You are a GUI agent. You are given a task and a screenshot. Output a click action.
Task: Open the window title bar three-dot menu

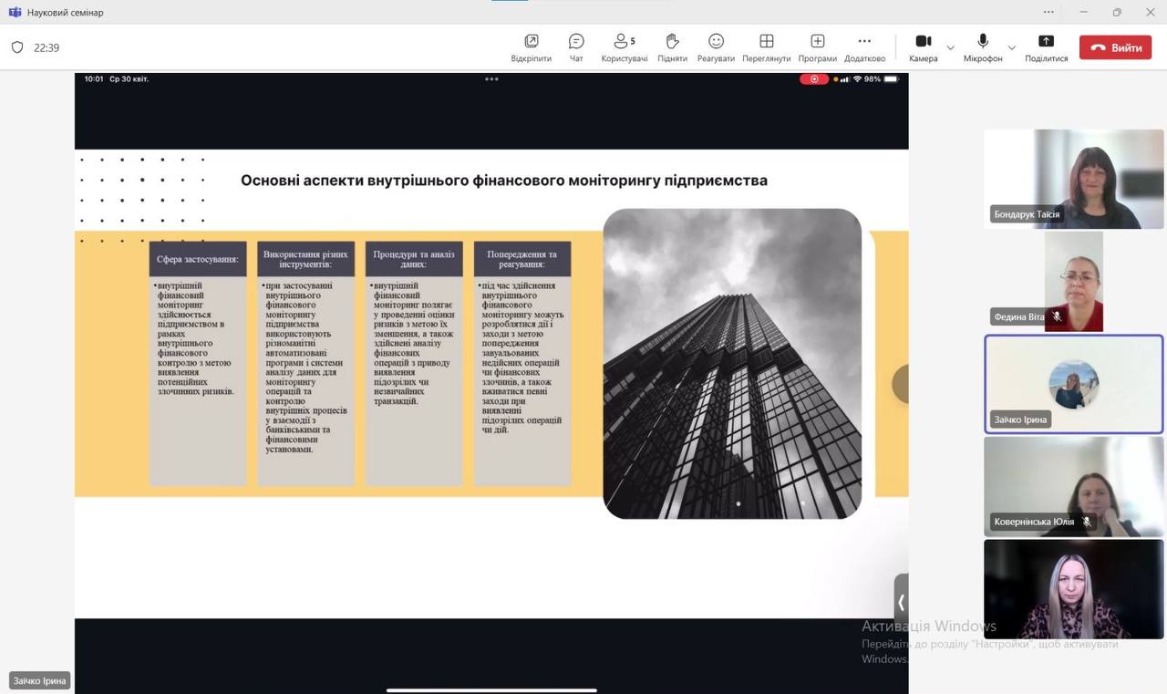(1048, 12)
